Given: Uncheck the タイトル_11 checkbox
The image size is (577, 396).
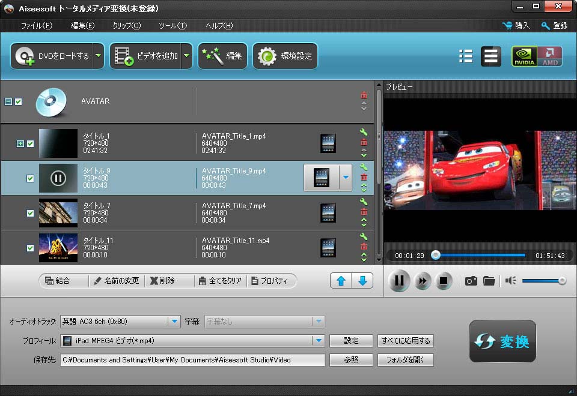Looking at the screenshot, I should (x=31, y=248).
